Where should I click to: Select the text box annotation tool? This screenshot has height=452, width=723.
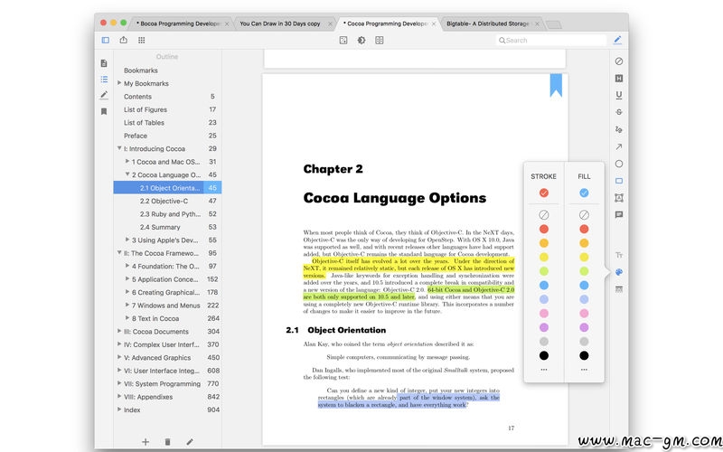[619, 198]
